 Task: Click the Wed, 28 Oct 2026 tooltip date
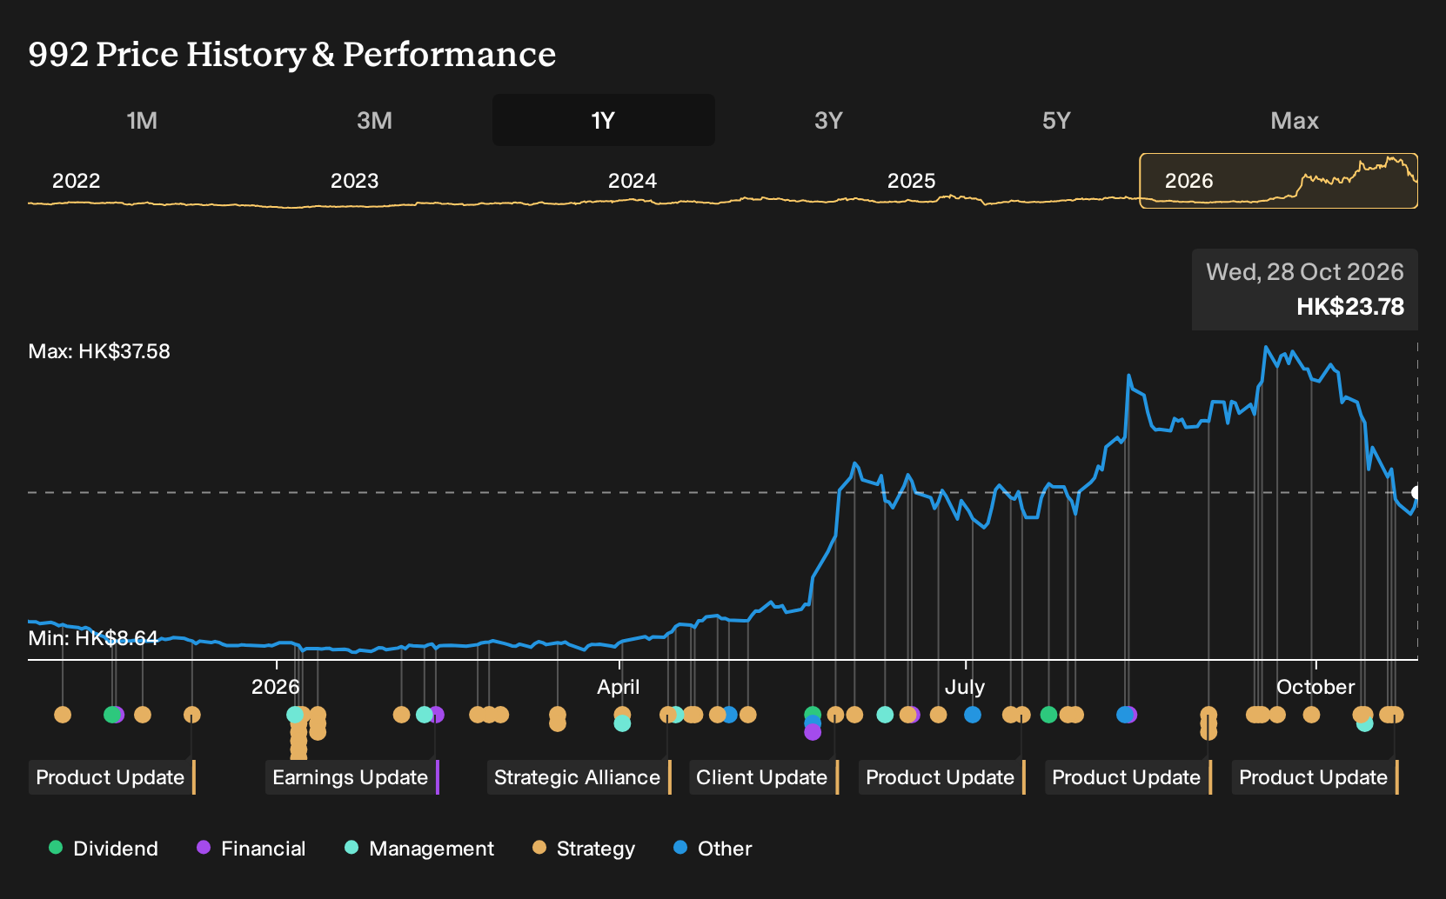[x=1305, y=272]
